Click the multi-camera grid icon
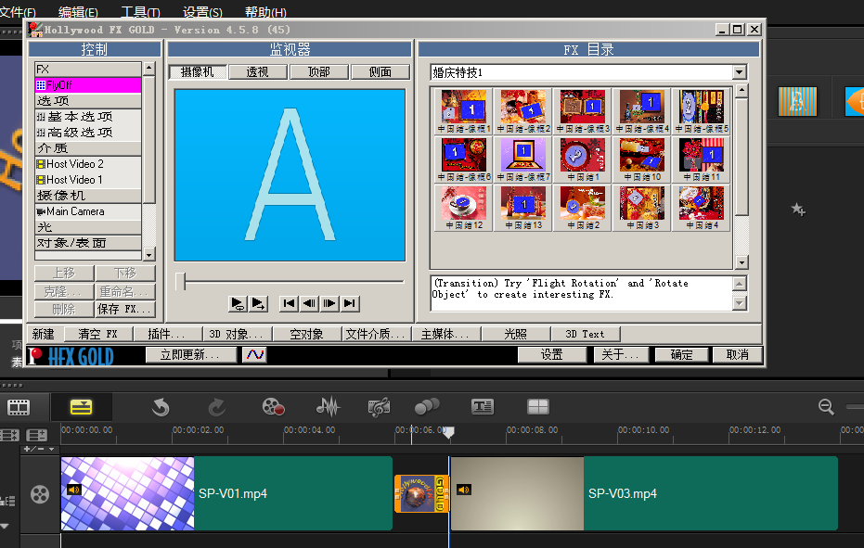The image size is (864, 548). click(x=538, y=407)
